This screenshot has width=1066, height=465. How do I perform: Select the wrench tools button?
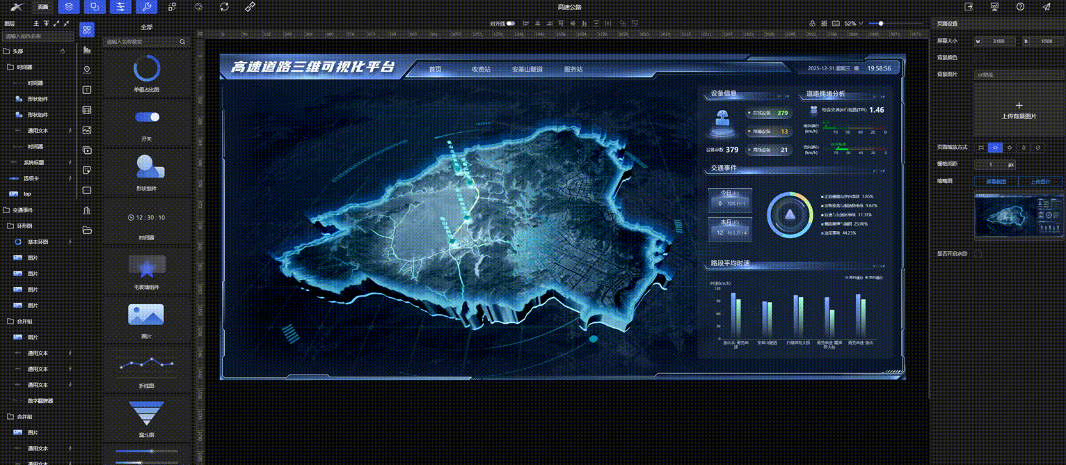click(147, 7)
